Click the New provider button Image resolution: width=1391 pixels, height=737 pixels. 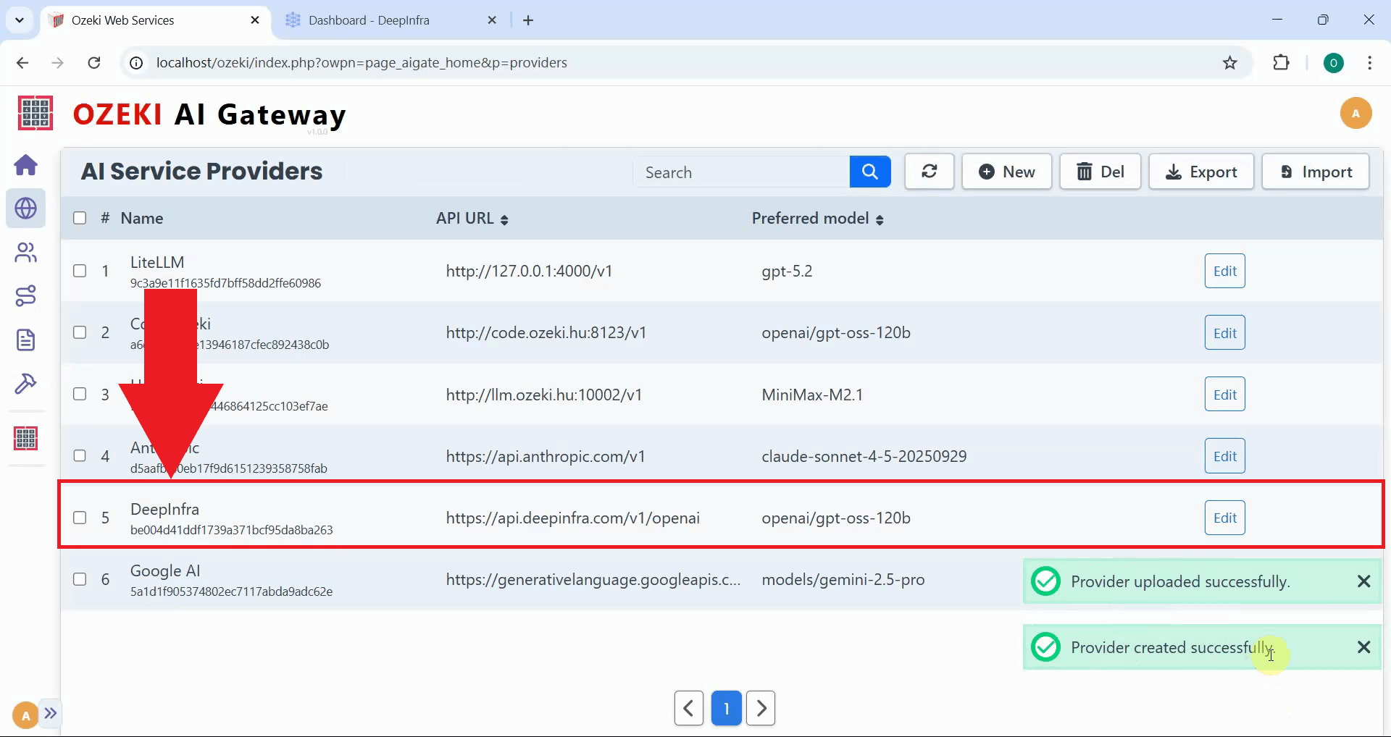click(1006, 172)
